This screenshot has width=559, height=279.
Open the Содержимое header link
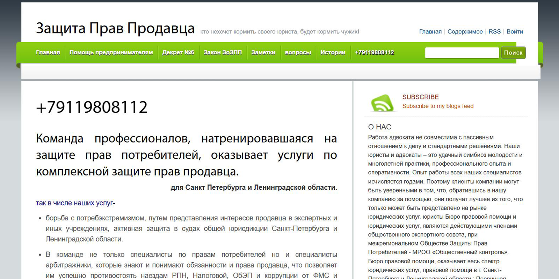pyautogui.click(x=465, y=32)
